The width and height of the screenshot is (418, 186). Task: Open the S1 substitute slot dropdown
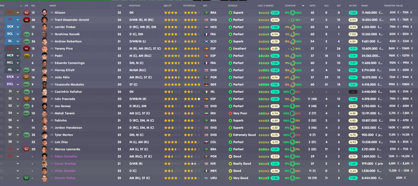pos(18,92)
